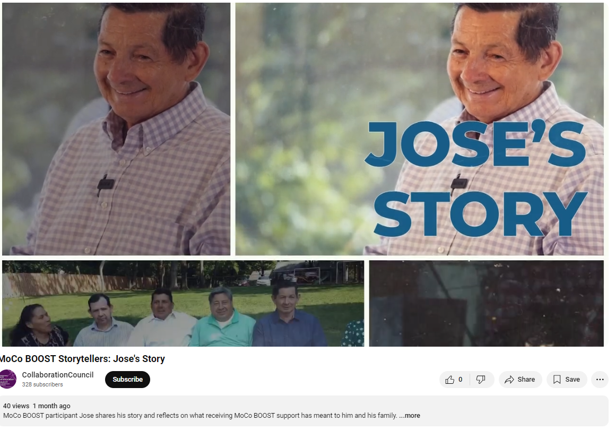The image size is (615, 430).
Task: Click the like count number 0
Action: click(x=461, y=380)
